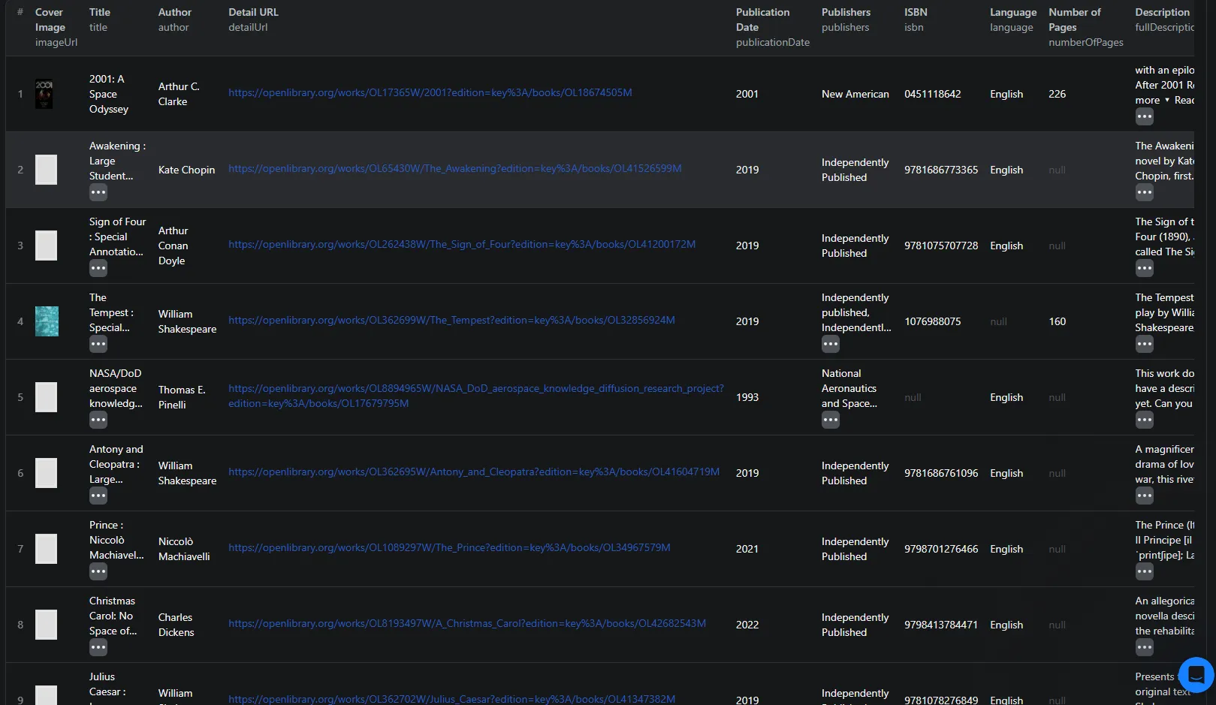This screenshot has height=705, width=1216.
Task: Expand The Tempest title ellipsis button
Action: pos(98,344)
